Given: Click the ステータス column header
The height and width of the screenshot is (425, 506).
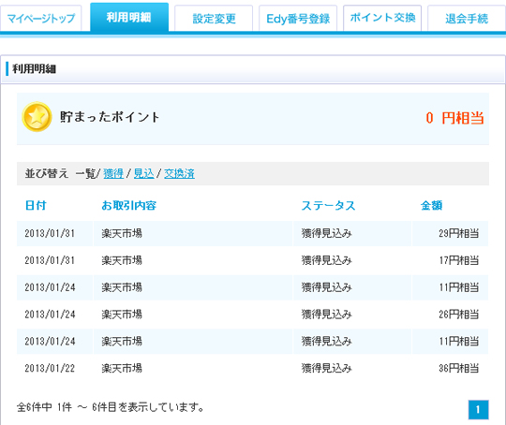Looking at the screenshot, I should point(328,205).
